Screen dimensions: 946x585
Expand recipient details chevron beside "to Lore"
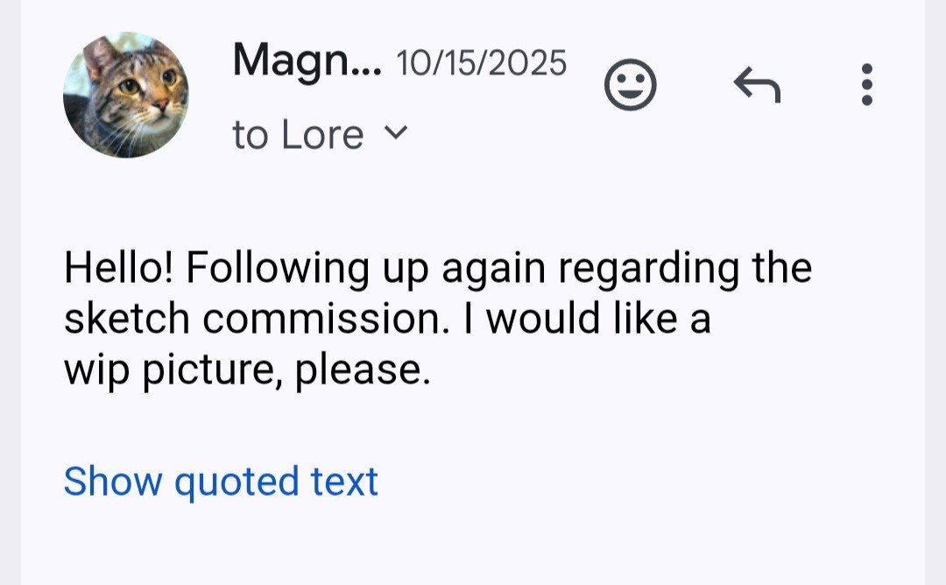click(397, 133)
